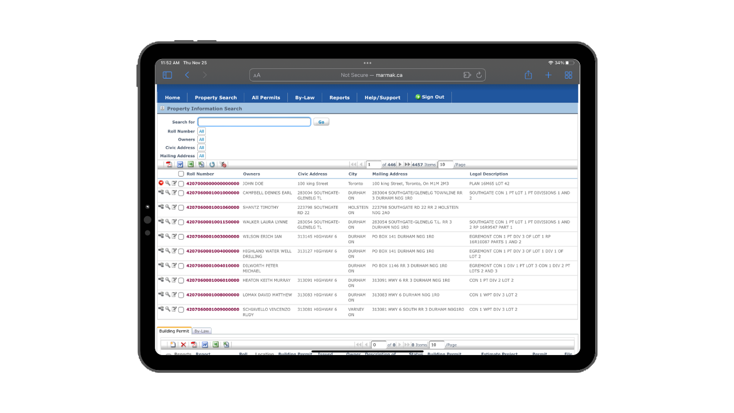Check the JOHN DOE row checkbox
734x413 pixels.
pos(181,184)
